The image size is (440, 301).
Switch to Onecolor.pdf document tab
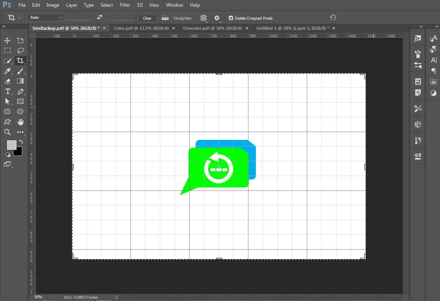tap(212, 28)
